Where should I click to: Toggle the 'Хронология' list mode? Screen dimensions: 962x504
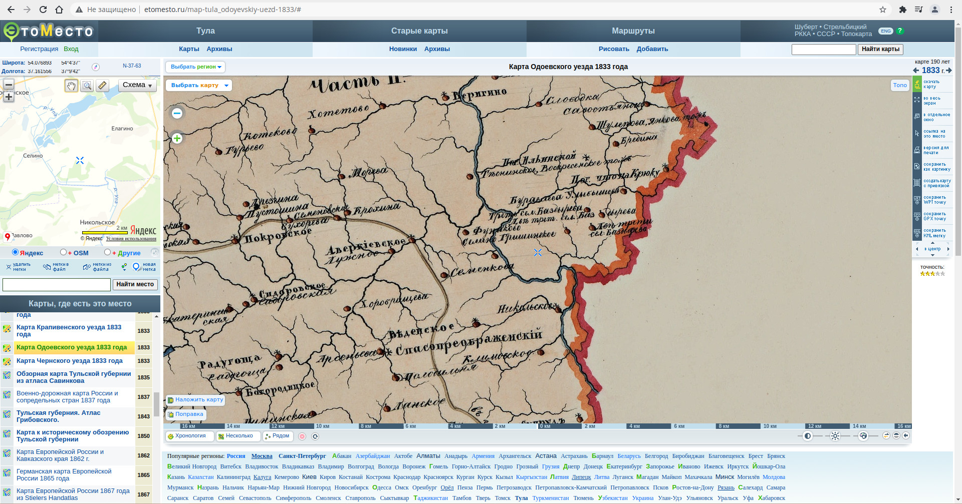pyautogui.click(x=189, y=436)
